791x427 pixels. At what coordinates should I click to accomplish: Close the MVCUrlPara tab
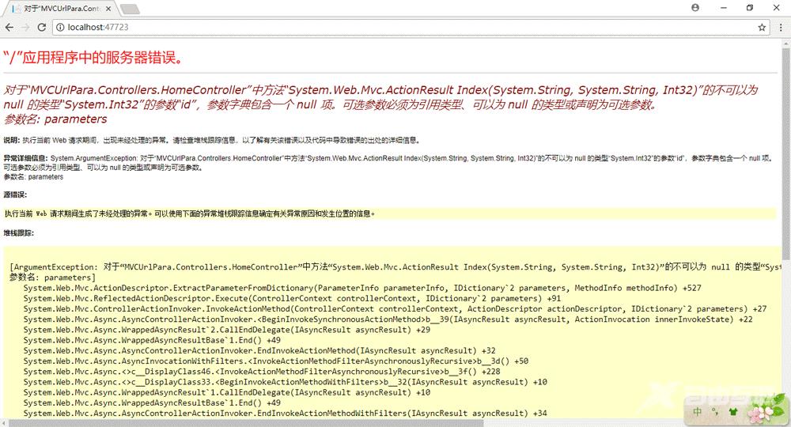click(108, 9)
